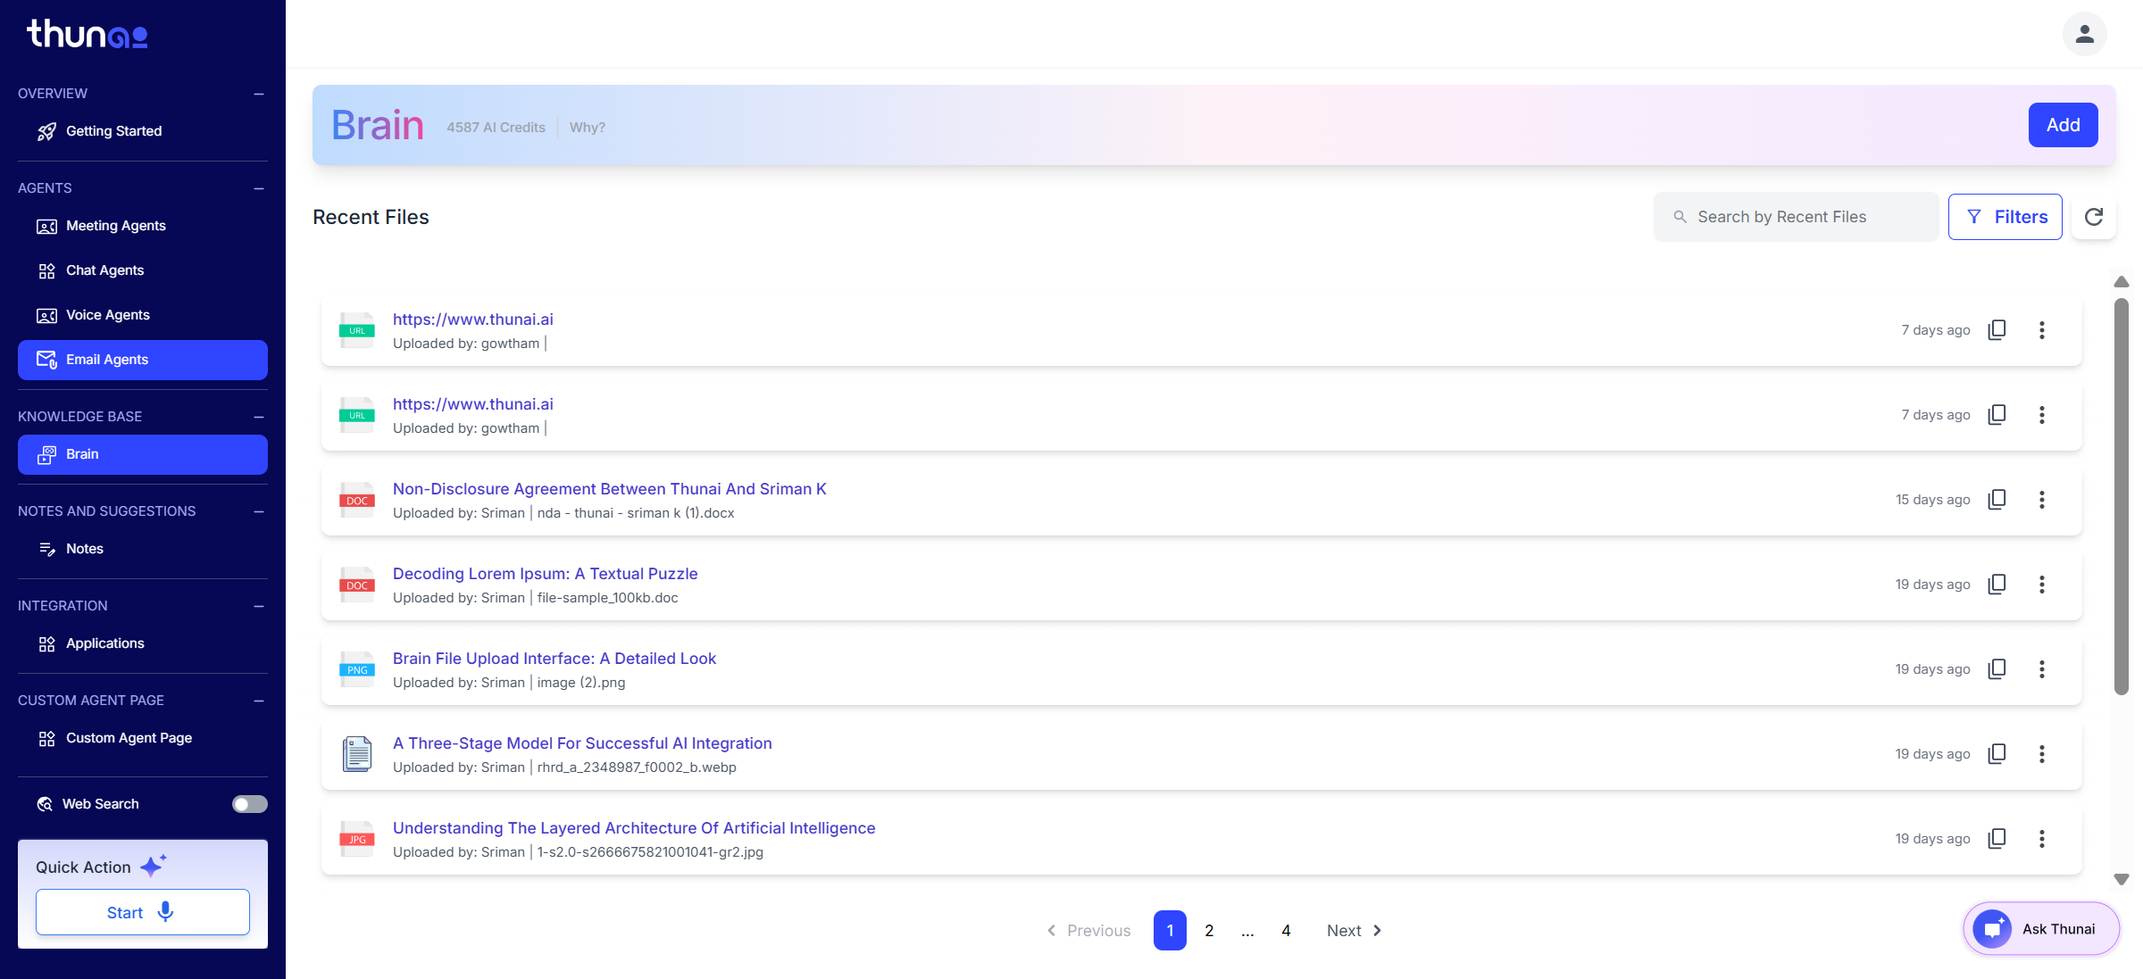This screenshot has height=979, width=2143.
Task: Click the file list scrollbar down arrow
Action: (x=2122, y=879)
